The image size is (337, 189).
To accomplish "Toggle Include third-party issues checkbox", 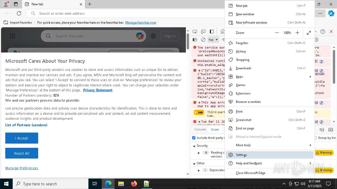I will [x=194, y=138].
